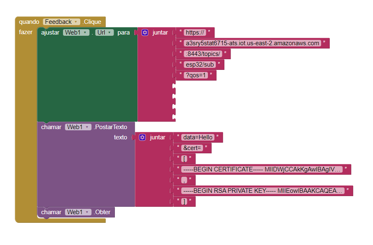Select the chamar Web1 .Obter block
This screenshot has width=373, height=245.
51,212
